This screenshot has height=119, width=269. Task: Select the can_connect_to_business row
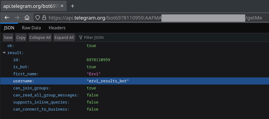point(135,109)
